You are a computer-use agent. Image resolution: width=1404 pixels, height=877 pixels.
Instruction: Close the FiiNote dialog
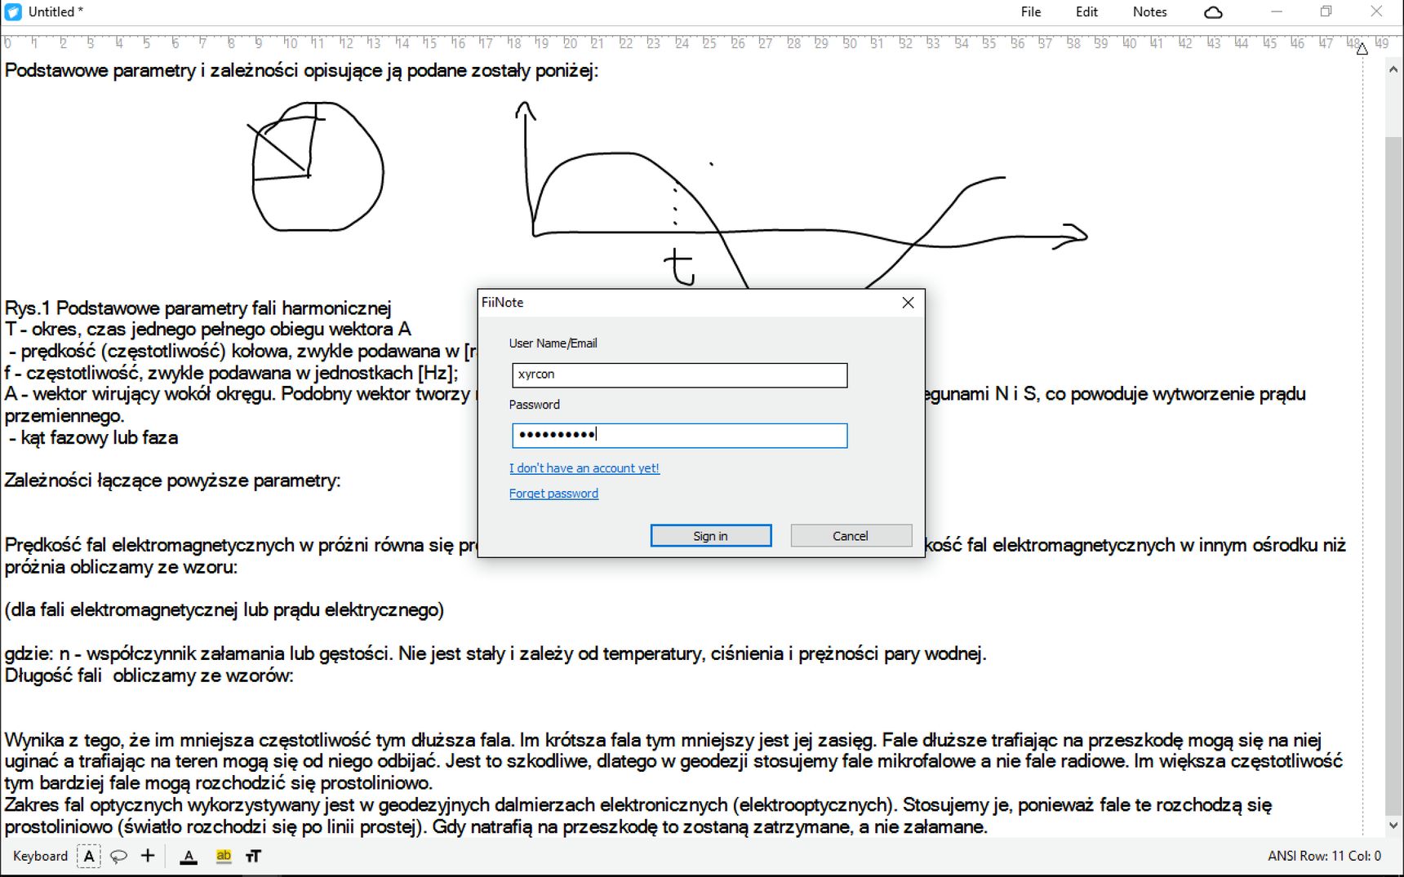tap(908, 303)
